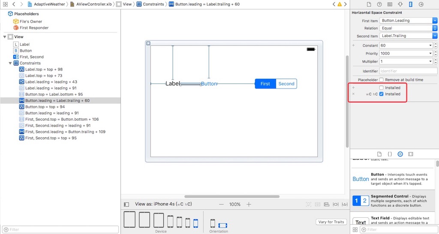439x234 pixels.
Task: Open the Code Snippet library
Action: 390,154
